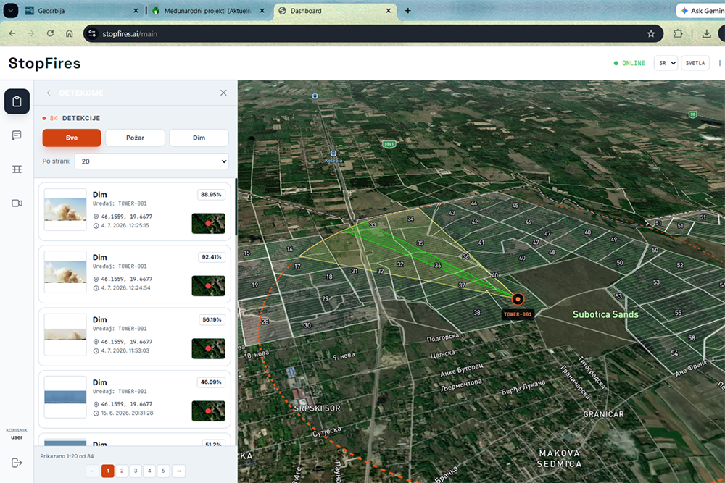725x483 pixels.
Task: Select the grid table sidebar icon
Action: [17, 169]
